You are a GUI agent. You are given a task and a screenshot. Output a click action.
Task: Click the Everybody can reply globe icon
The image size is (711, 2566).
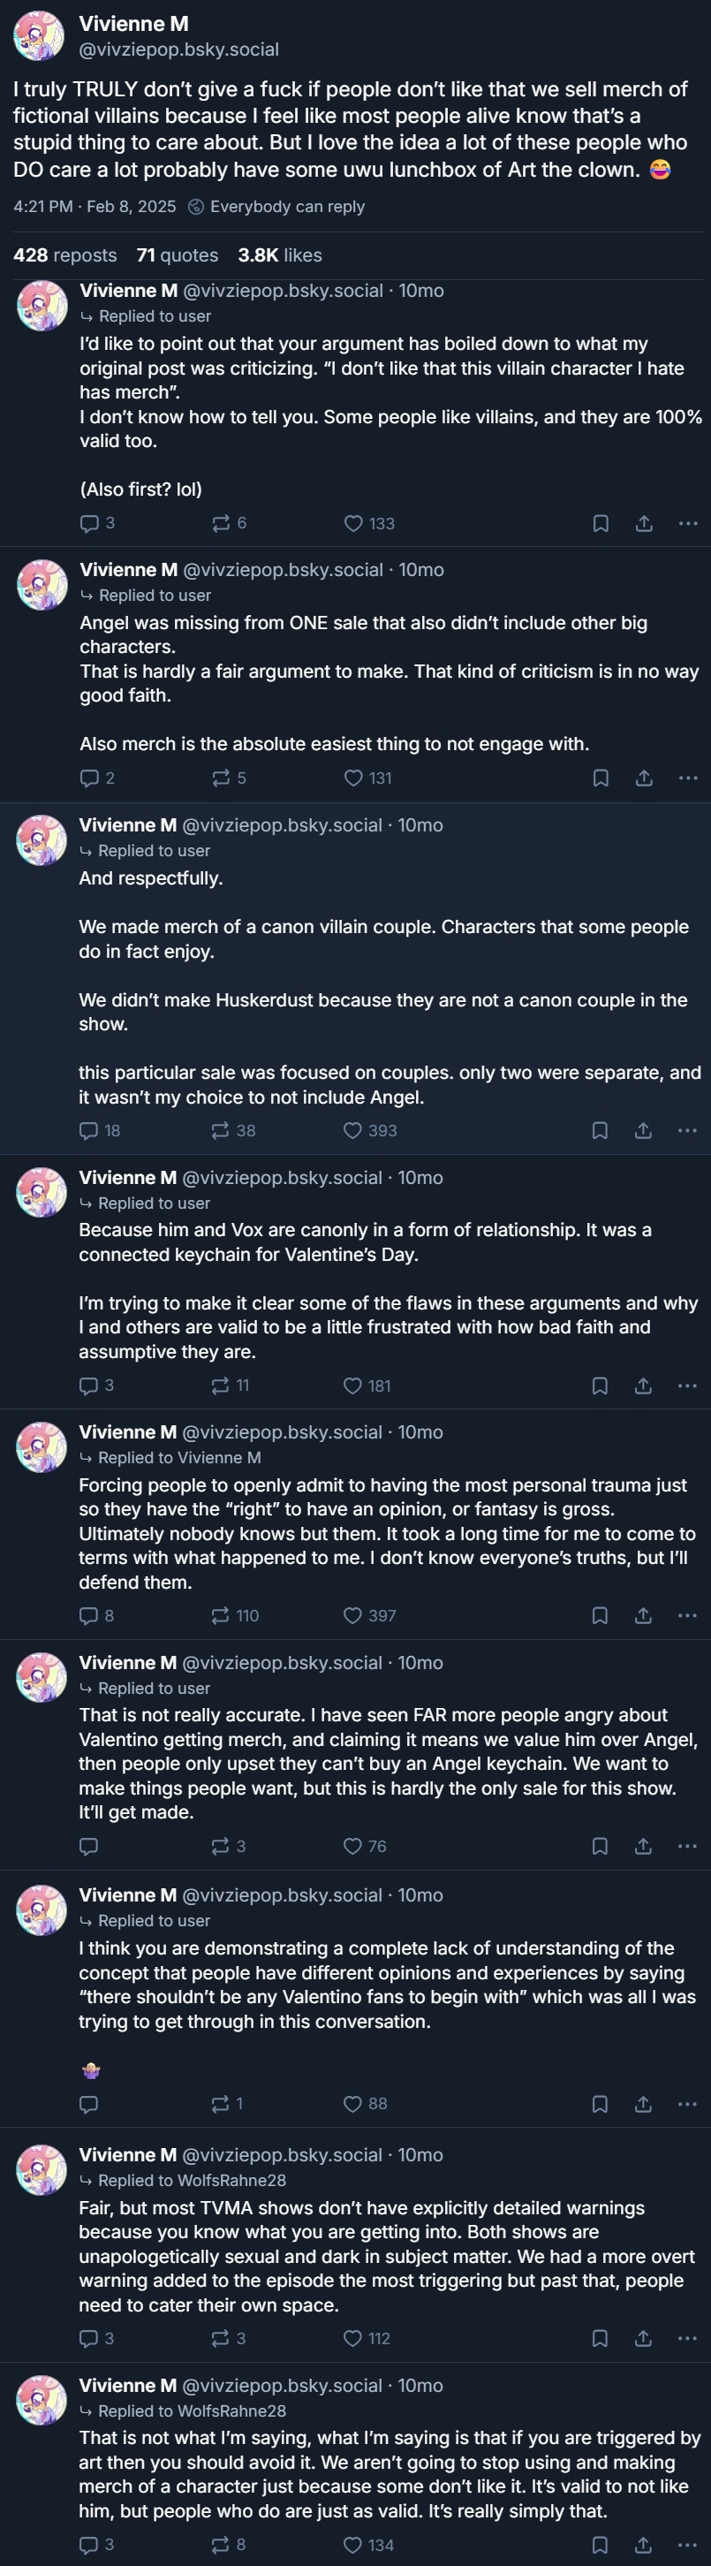(x=196, y=206)
